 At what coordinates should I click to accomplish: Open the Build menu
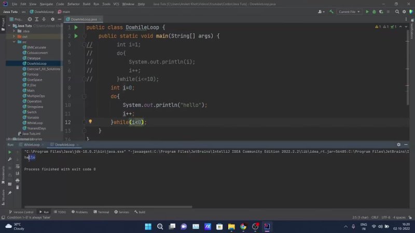pyautogui.click(x=87, y=4)
